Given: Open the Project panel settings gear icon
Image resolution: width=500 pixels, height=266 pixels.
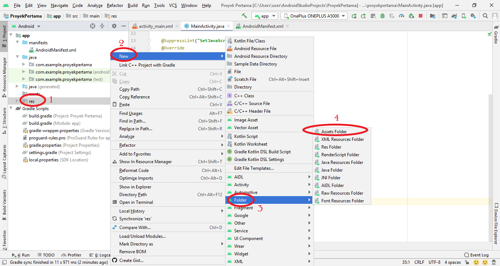Looking at the screenshot, I should (x=113, y=26).
